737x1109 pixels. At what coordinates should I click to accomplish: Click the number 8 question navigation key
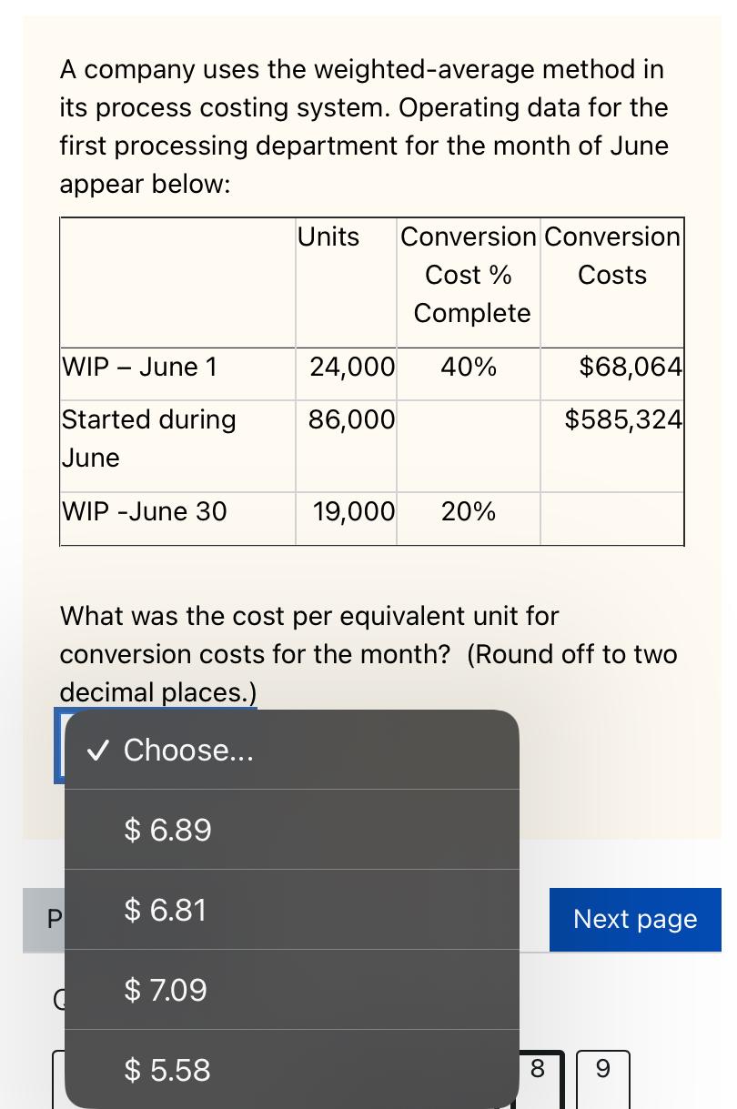[537, 1069]
